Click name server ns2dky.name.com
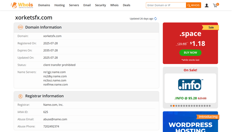The width and height of the screenshot is (232, 132). pyautogui.click(x=55, y=76)
